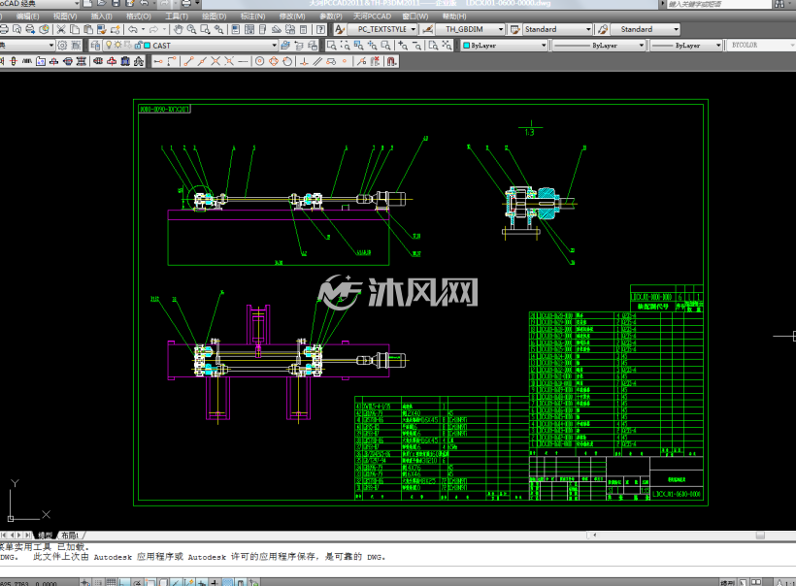The height and width of the screenshot is (586, 796).
Task: Toggle the layer freeze sun icon
Action: pos(117,46)
